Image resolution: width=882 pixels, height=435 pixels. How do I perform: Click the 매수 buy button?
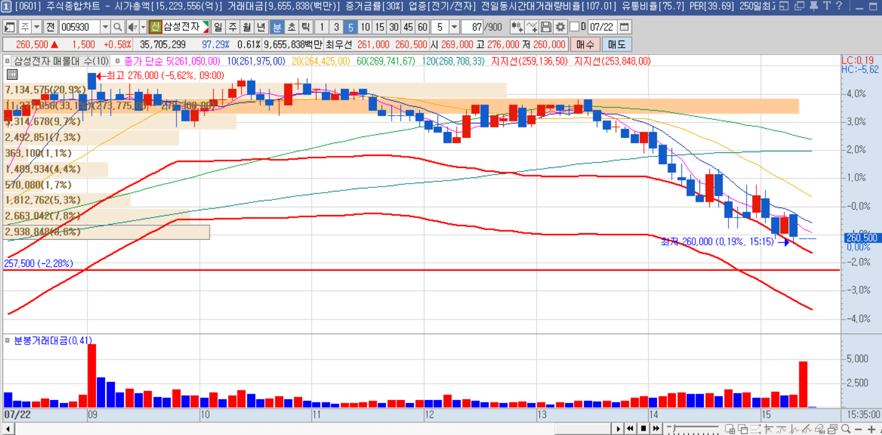[585, 44]
